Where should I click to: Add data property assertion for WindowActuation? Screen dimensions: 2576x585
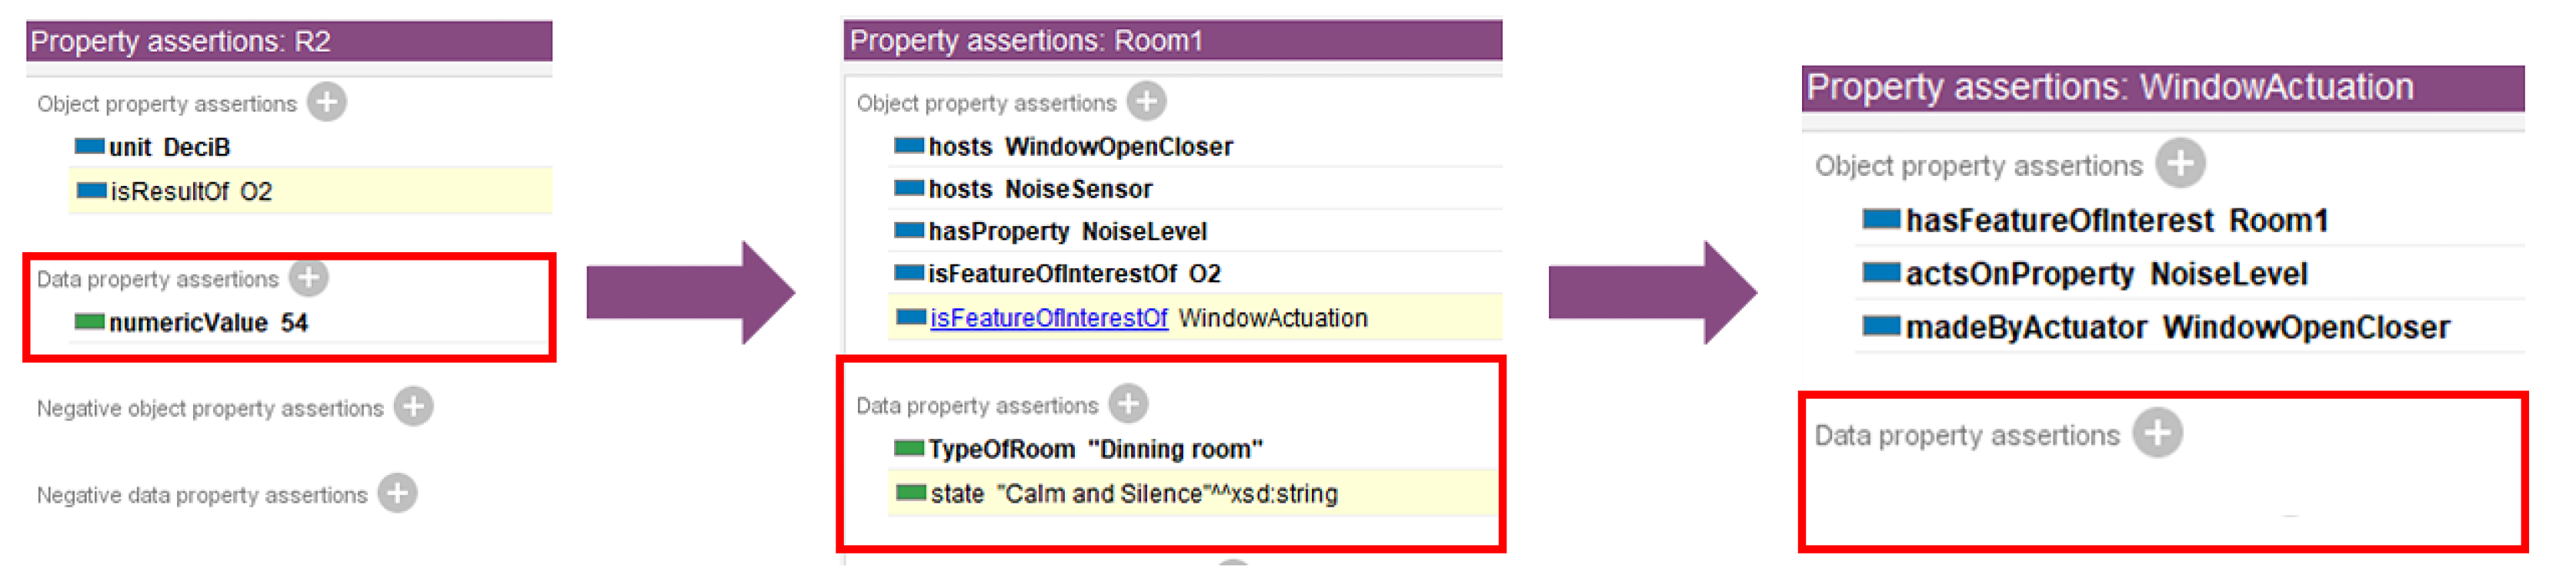click(x=2157, y=434)
